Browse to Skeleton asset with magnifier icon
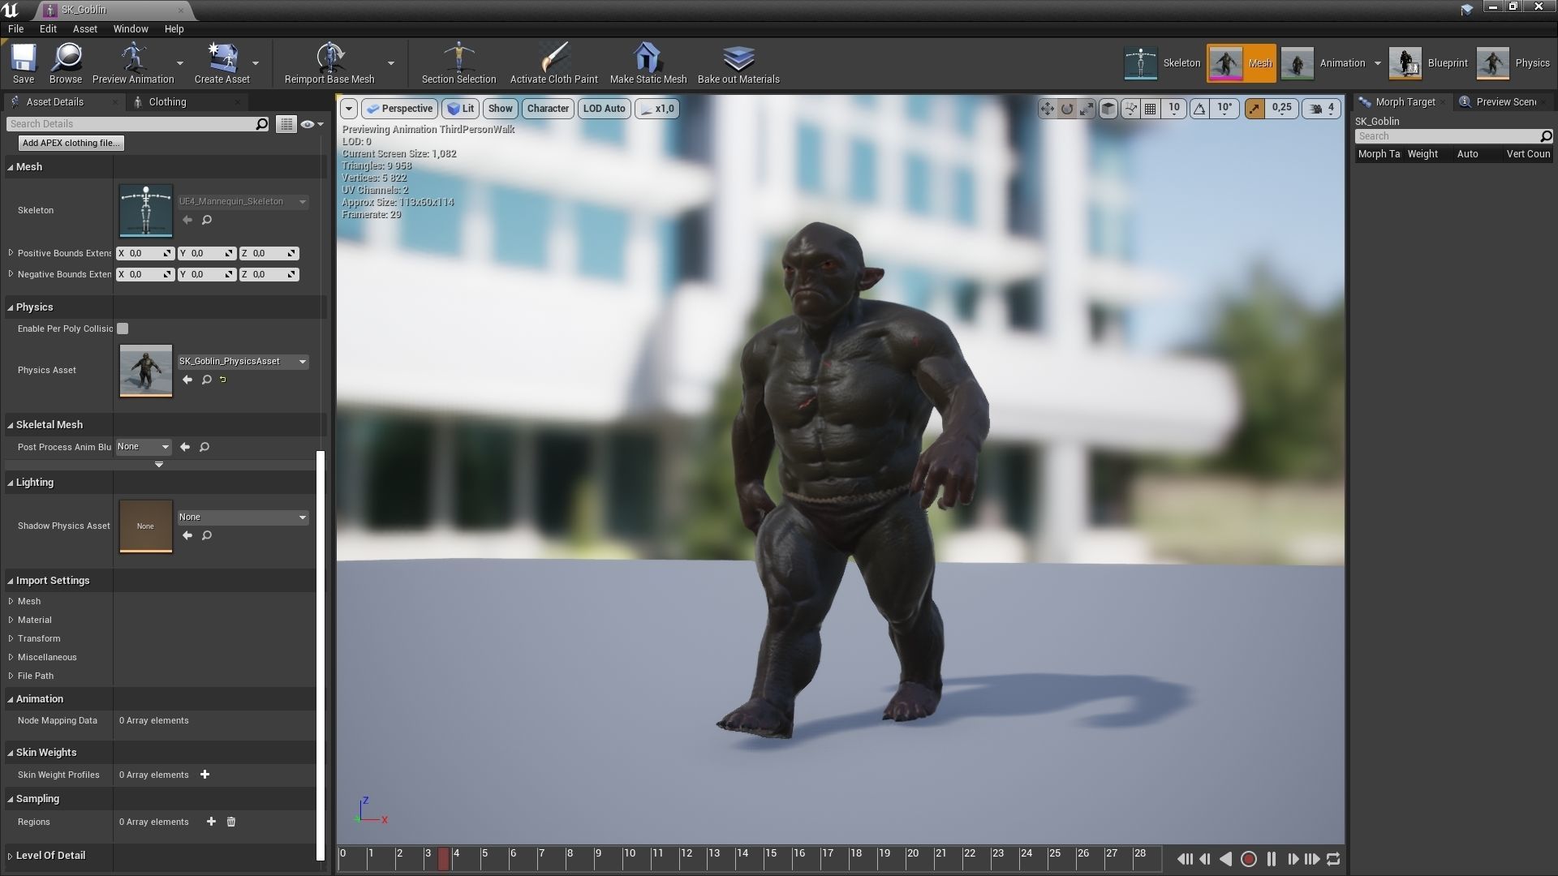1558x876 pixels. point(207,220)
